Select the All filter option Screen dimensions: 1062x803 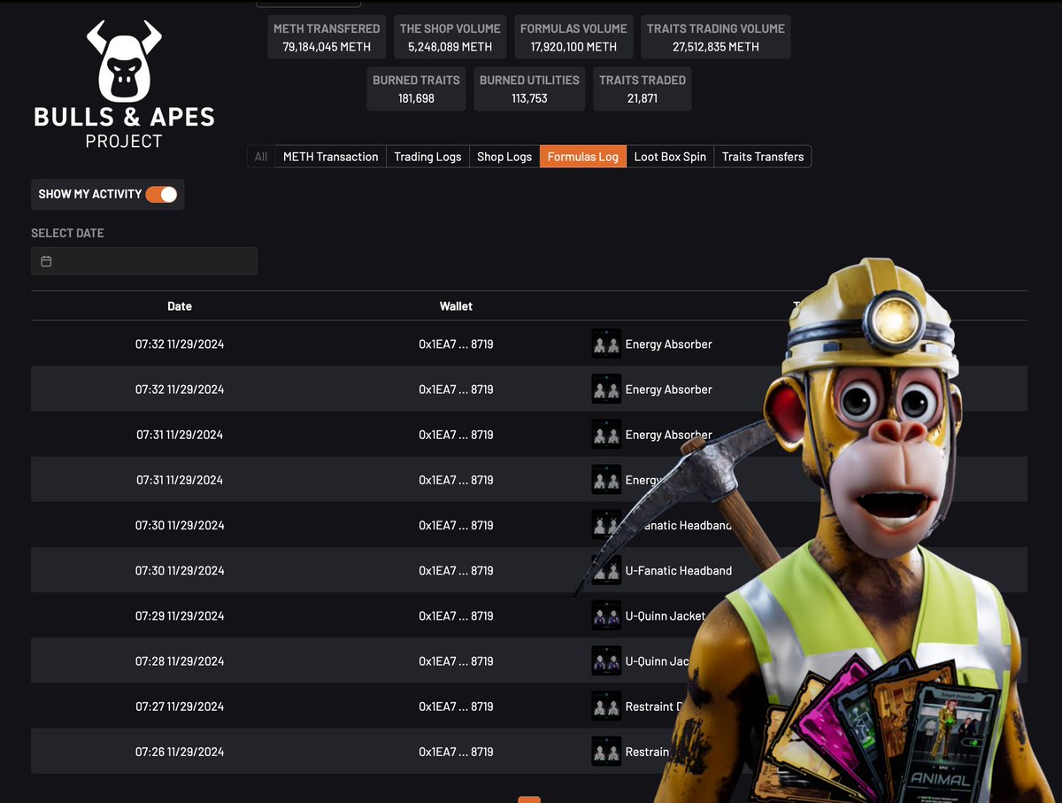coord(260,156)
